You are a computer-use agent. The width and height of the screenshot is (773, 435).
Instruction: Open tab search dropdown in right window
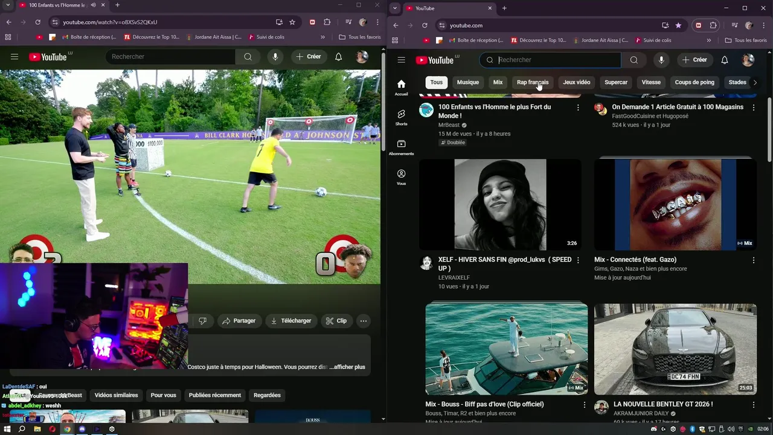pos(395,8)
